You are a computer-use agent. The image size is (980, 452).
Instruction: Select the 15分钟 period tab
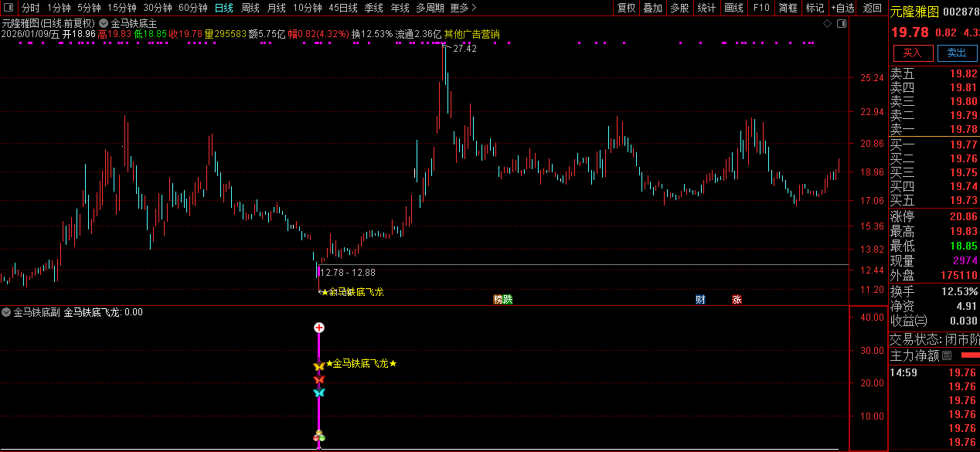point(121,8)
